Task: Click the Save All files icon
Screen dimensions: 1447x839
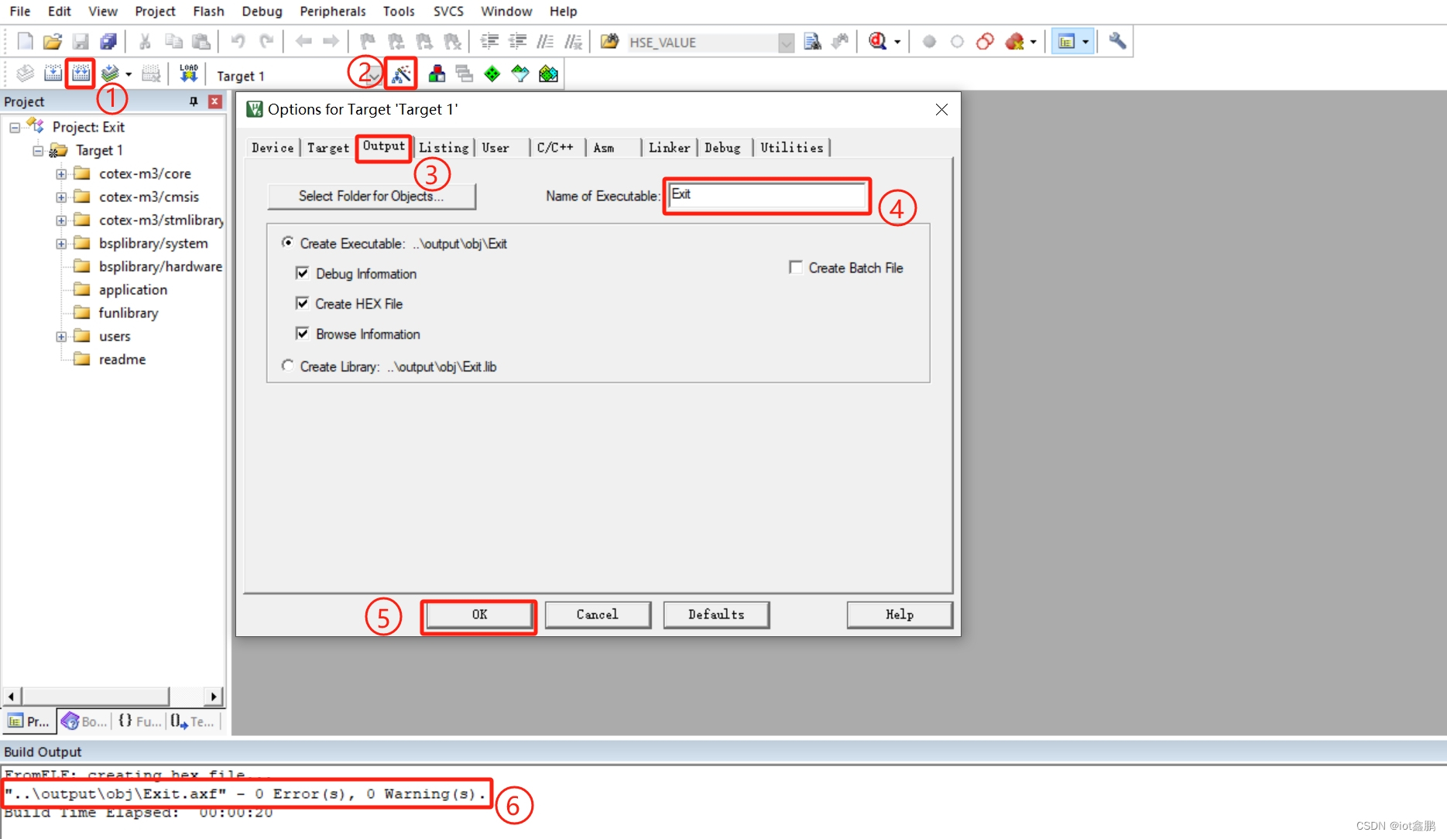Action: point(108,42)
